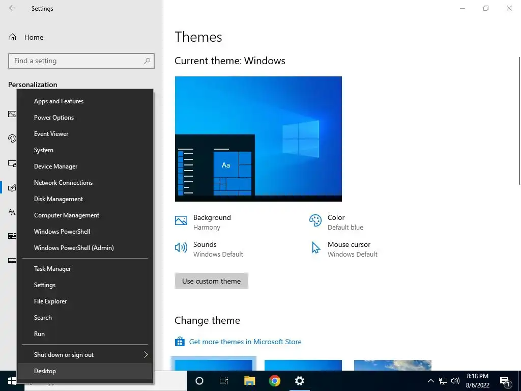
Task: Click the Background picture icon in Themes
Action: tap(181, 220)
